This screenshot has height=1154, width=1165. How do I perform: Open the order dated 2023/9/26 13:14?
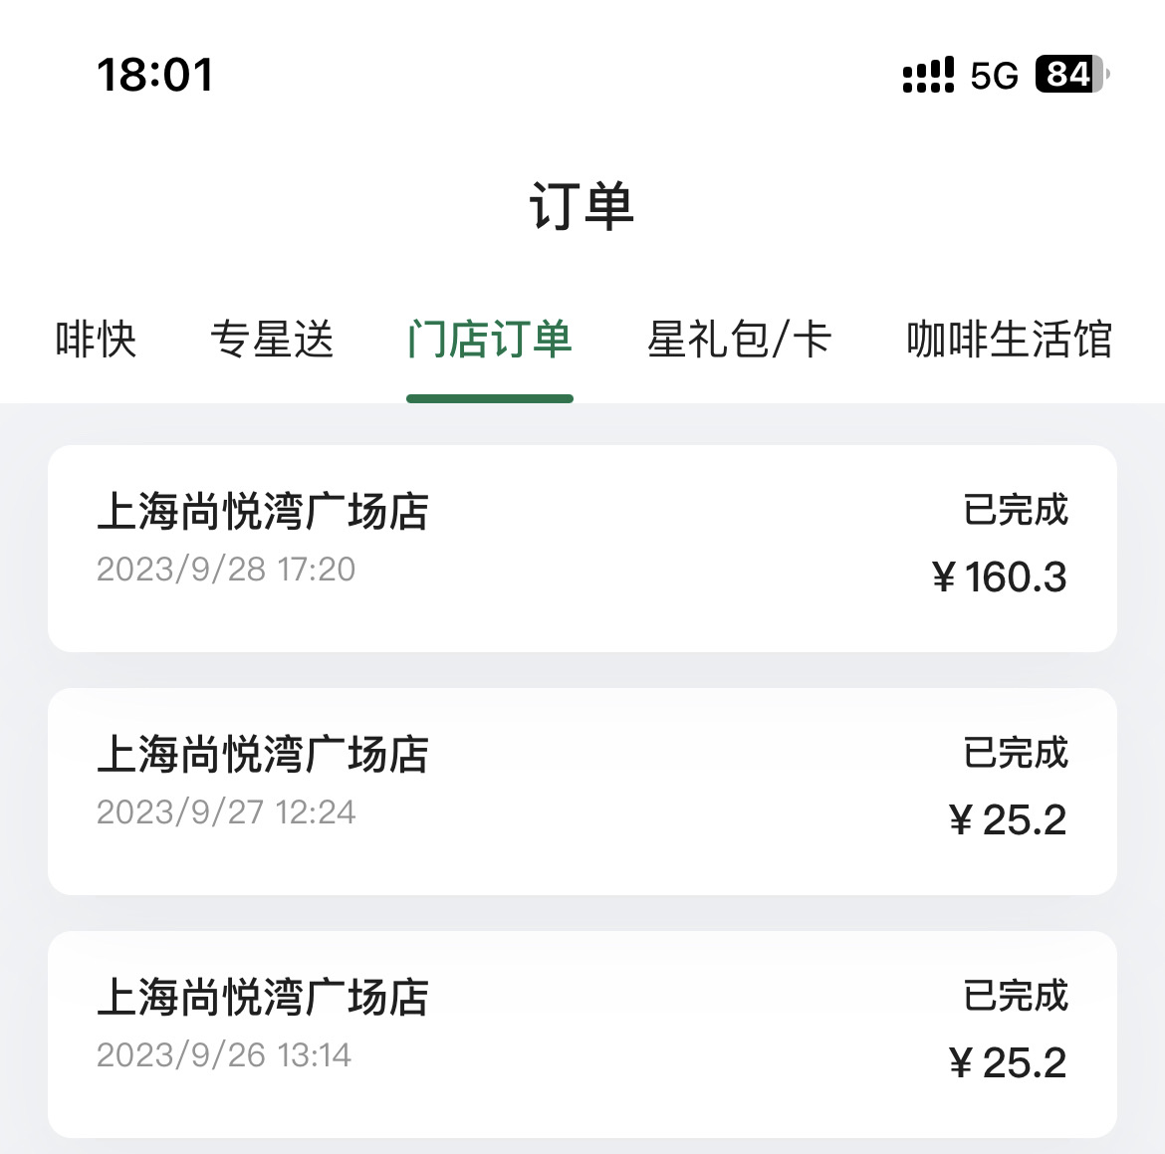(582, 1035)
